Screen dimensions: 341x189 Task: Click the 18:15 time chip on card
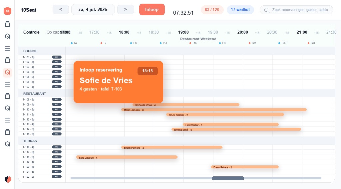tap(148, 71)
